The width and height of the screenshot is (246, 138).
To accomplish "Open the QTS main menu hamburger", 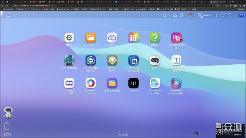I will (x=8, y=15).
